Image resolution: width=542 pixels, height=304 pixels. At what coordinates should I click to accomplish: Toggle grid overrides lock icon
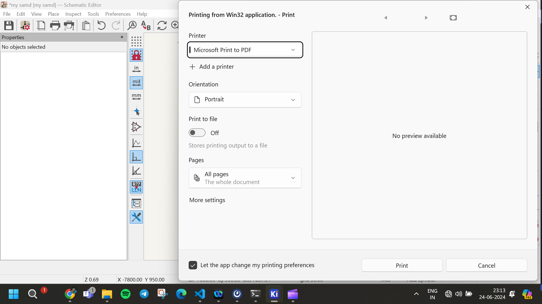(x=136, y=55)
